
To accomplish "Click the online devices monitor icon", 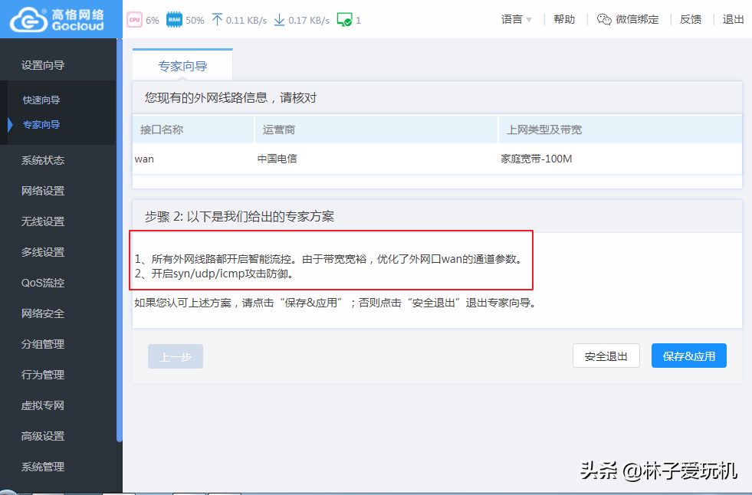I will [344, 20].
